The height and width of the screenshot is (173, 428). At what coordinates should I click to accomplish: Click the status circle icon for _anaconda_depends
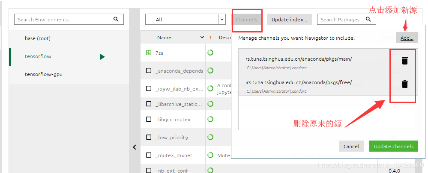pyautogui.click(x=210, y=70)
